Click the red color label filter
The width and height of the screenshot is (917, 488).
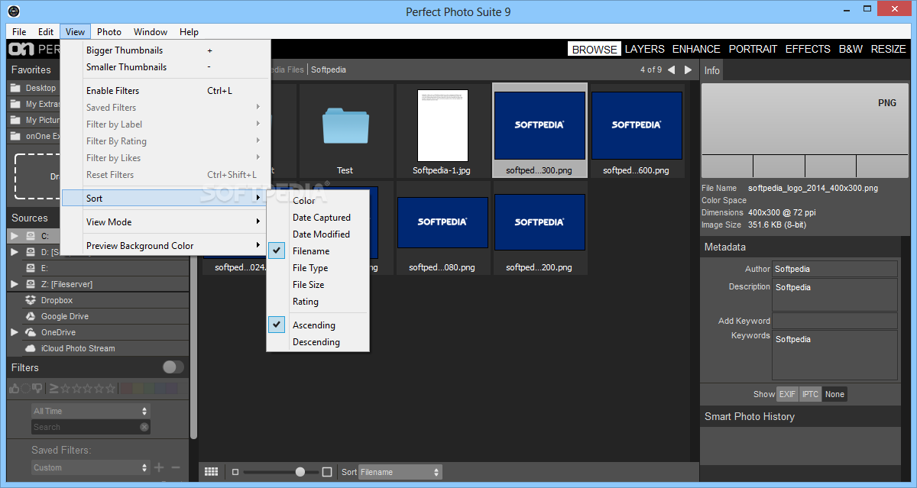pyautogui.click(x=126, y=389)
